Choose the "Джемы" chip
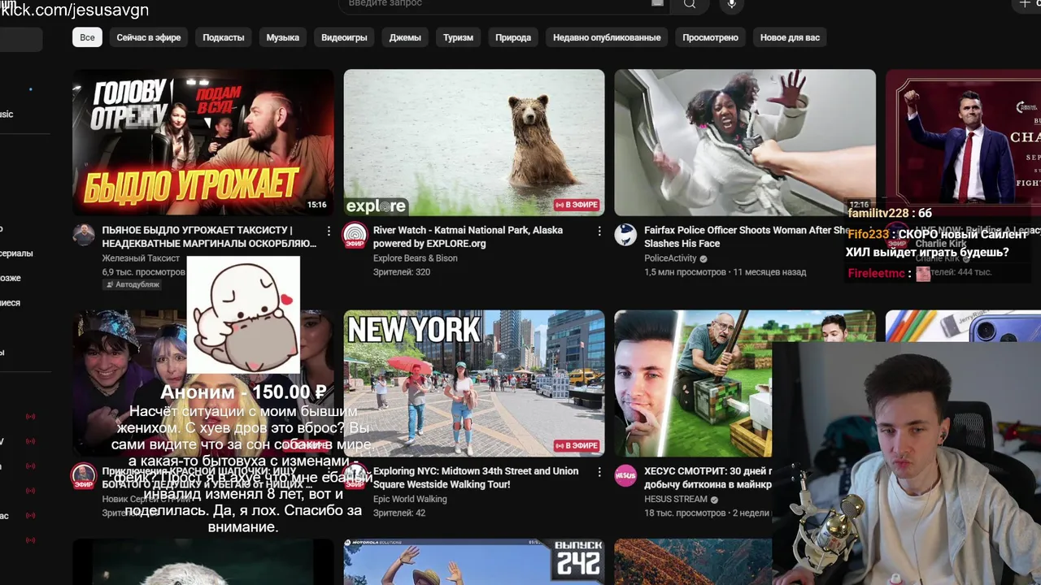1041x585 pixels. pyautogui.click(x=405, y=37)
